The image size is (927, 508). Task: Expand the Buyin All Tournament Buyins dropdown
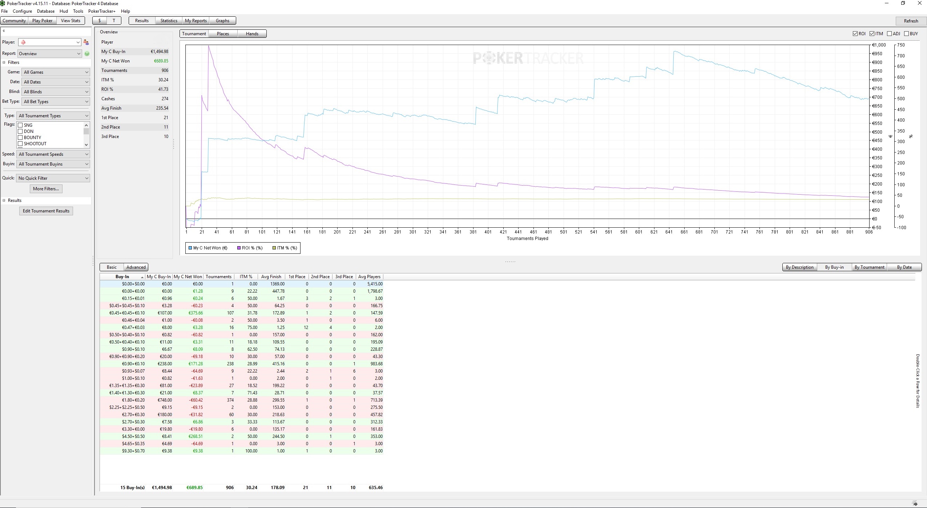point(53,164)
